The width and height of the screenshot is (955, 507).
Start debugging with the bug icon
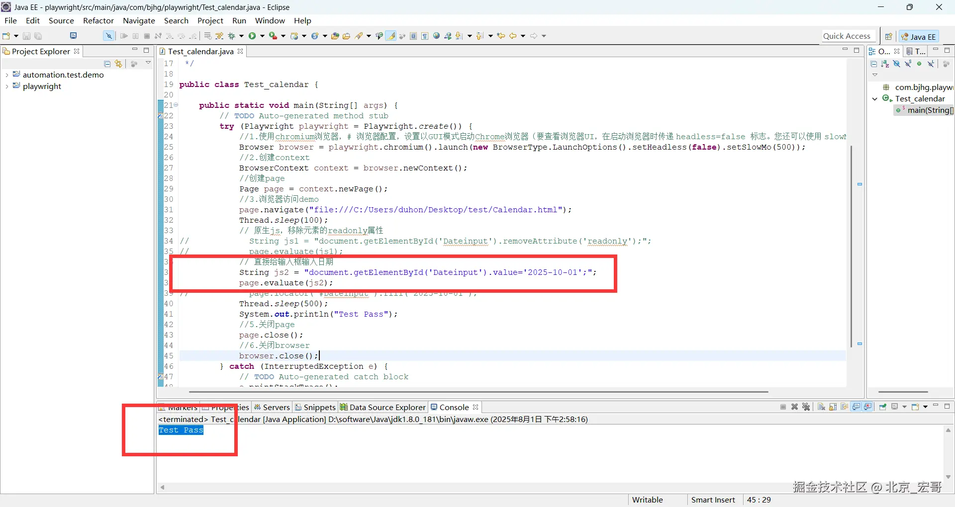pyautogui.click(x=231, y=36)
